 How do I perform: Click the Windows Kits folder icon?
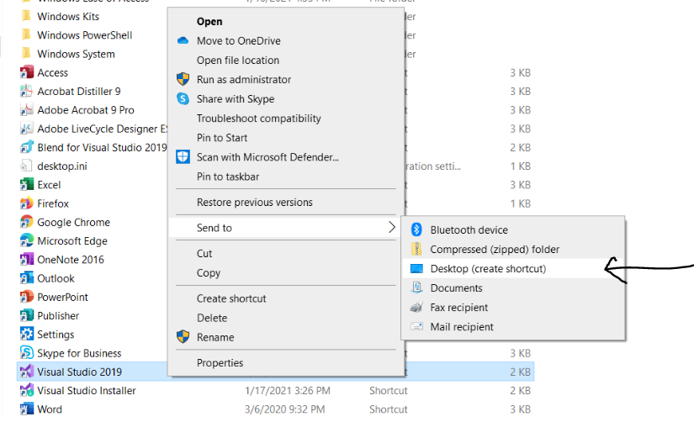point(27,16)
